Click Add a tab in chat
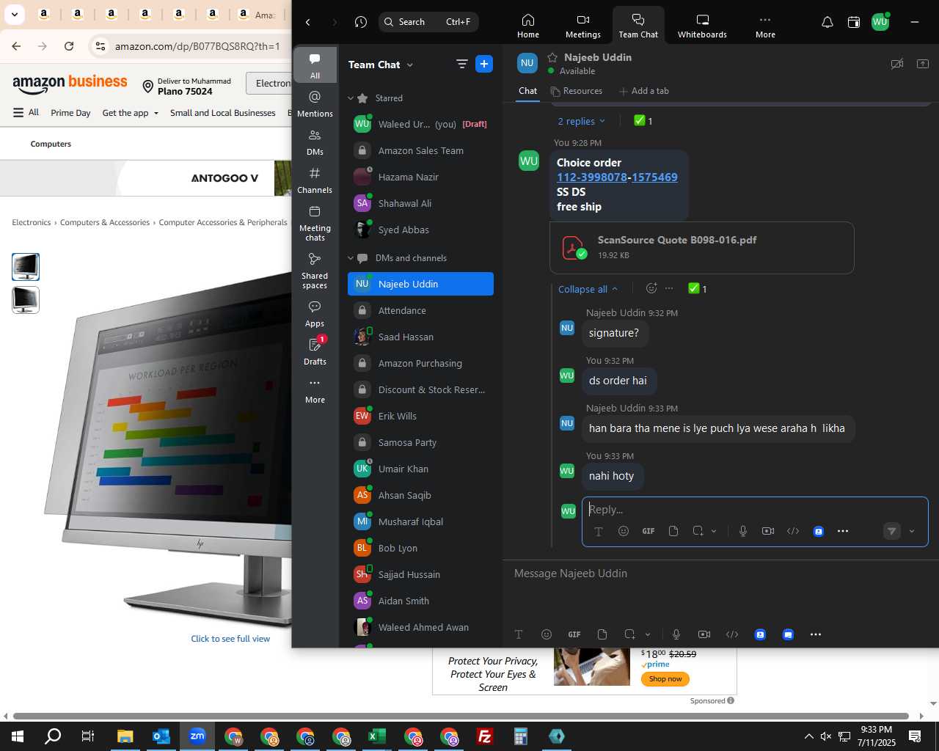 tap(644, 91)
